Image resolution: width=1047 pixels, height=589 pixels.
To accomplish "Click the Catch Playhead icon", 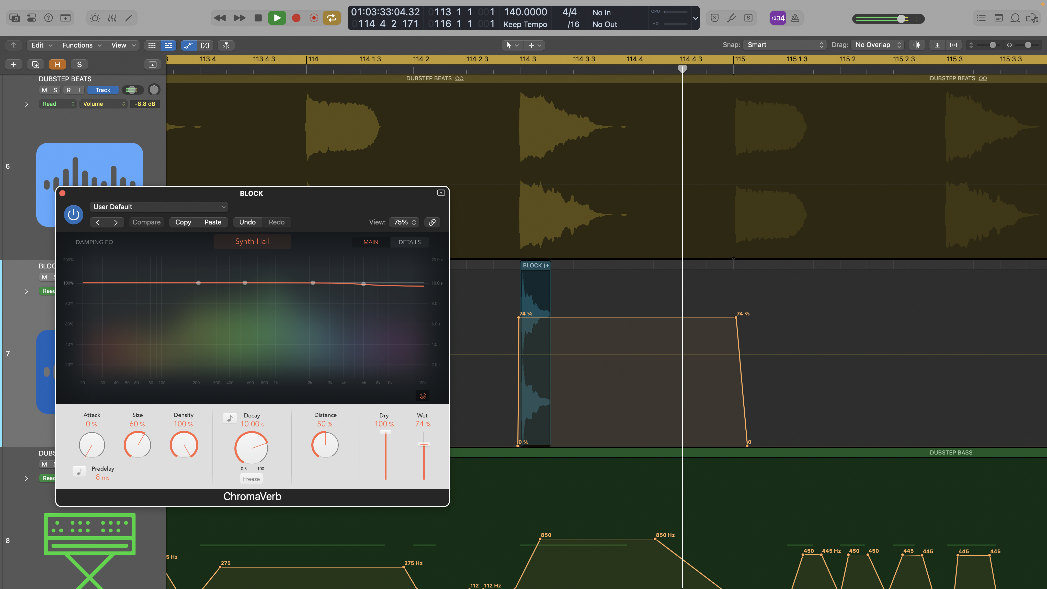I will (x=226, y=45).
